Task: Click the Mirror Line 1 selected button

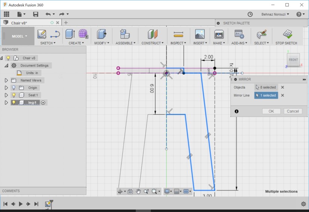Action: (266, 95)
